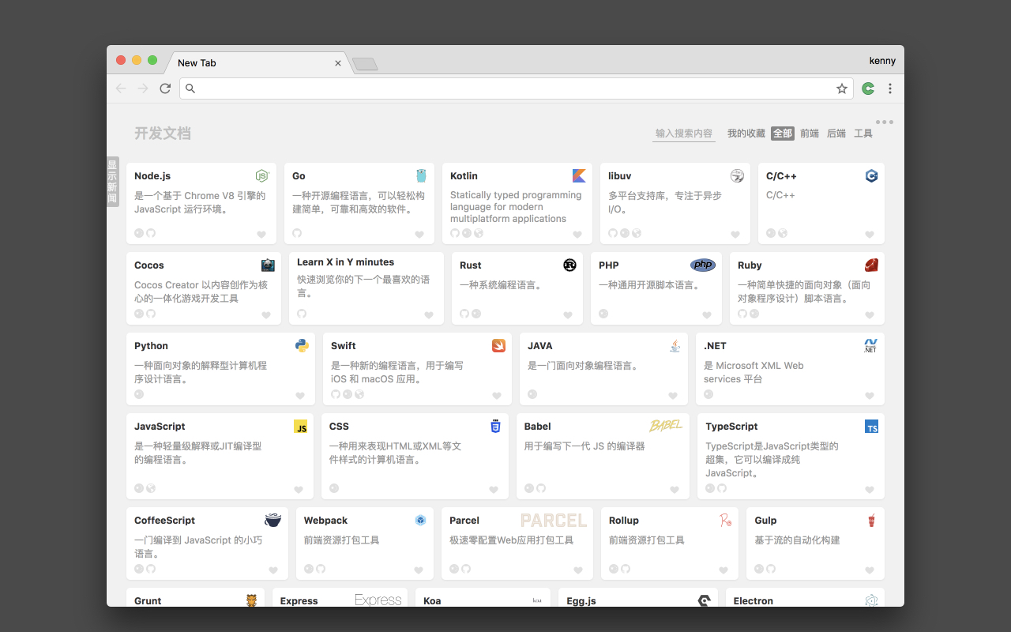Favorite the Kotlin card with heart
Screen dimensions: 1011x632
(577, 235)
